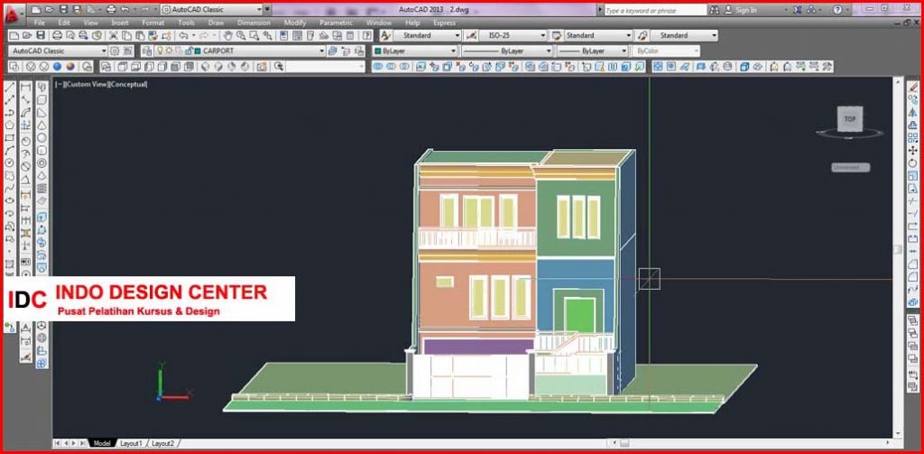This screenshot has width=924, height=454.
Task: Select the Pan hand tool
Action: coord(228,36)
